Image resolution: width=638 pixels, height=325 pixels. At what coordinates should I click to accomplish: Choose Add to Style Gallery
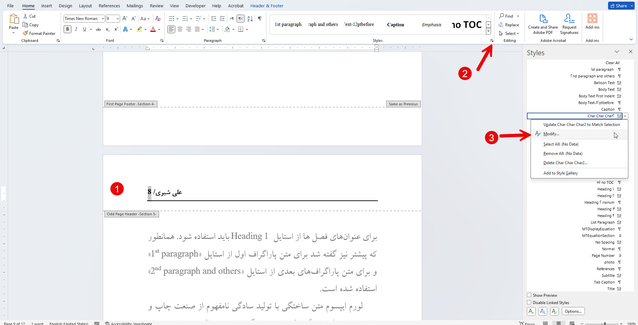tap(579, 173)
